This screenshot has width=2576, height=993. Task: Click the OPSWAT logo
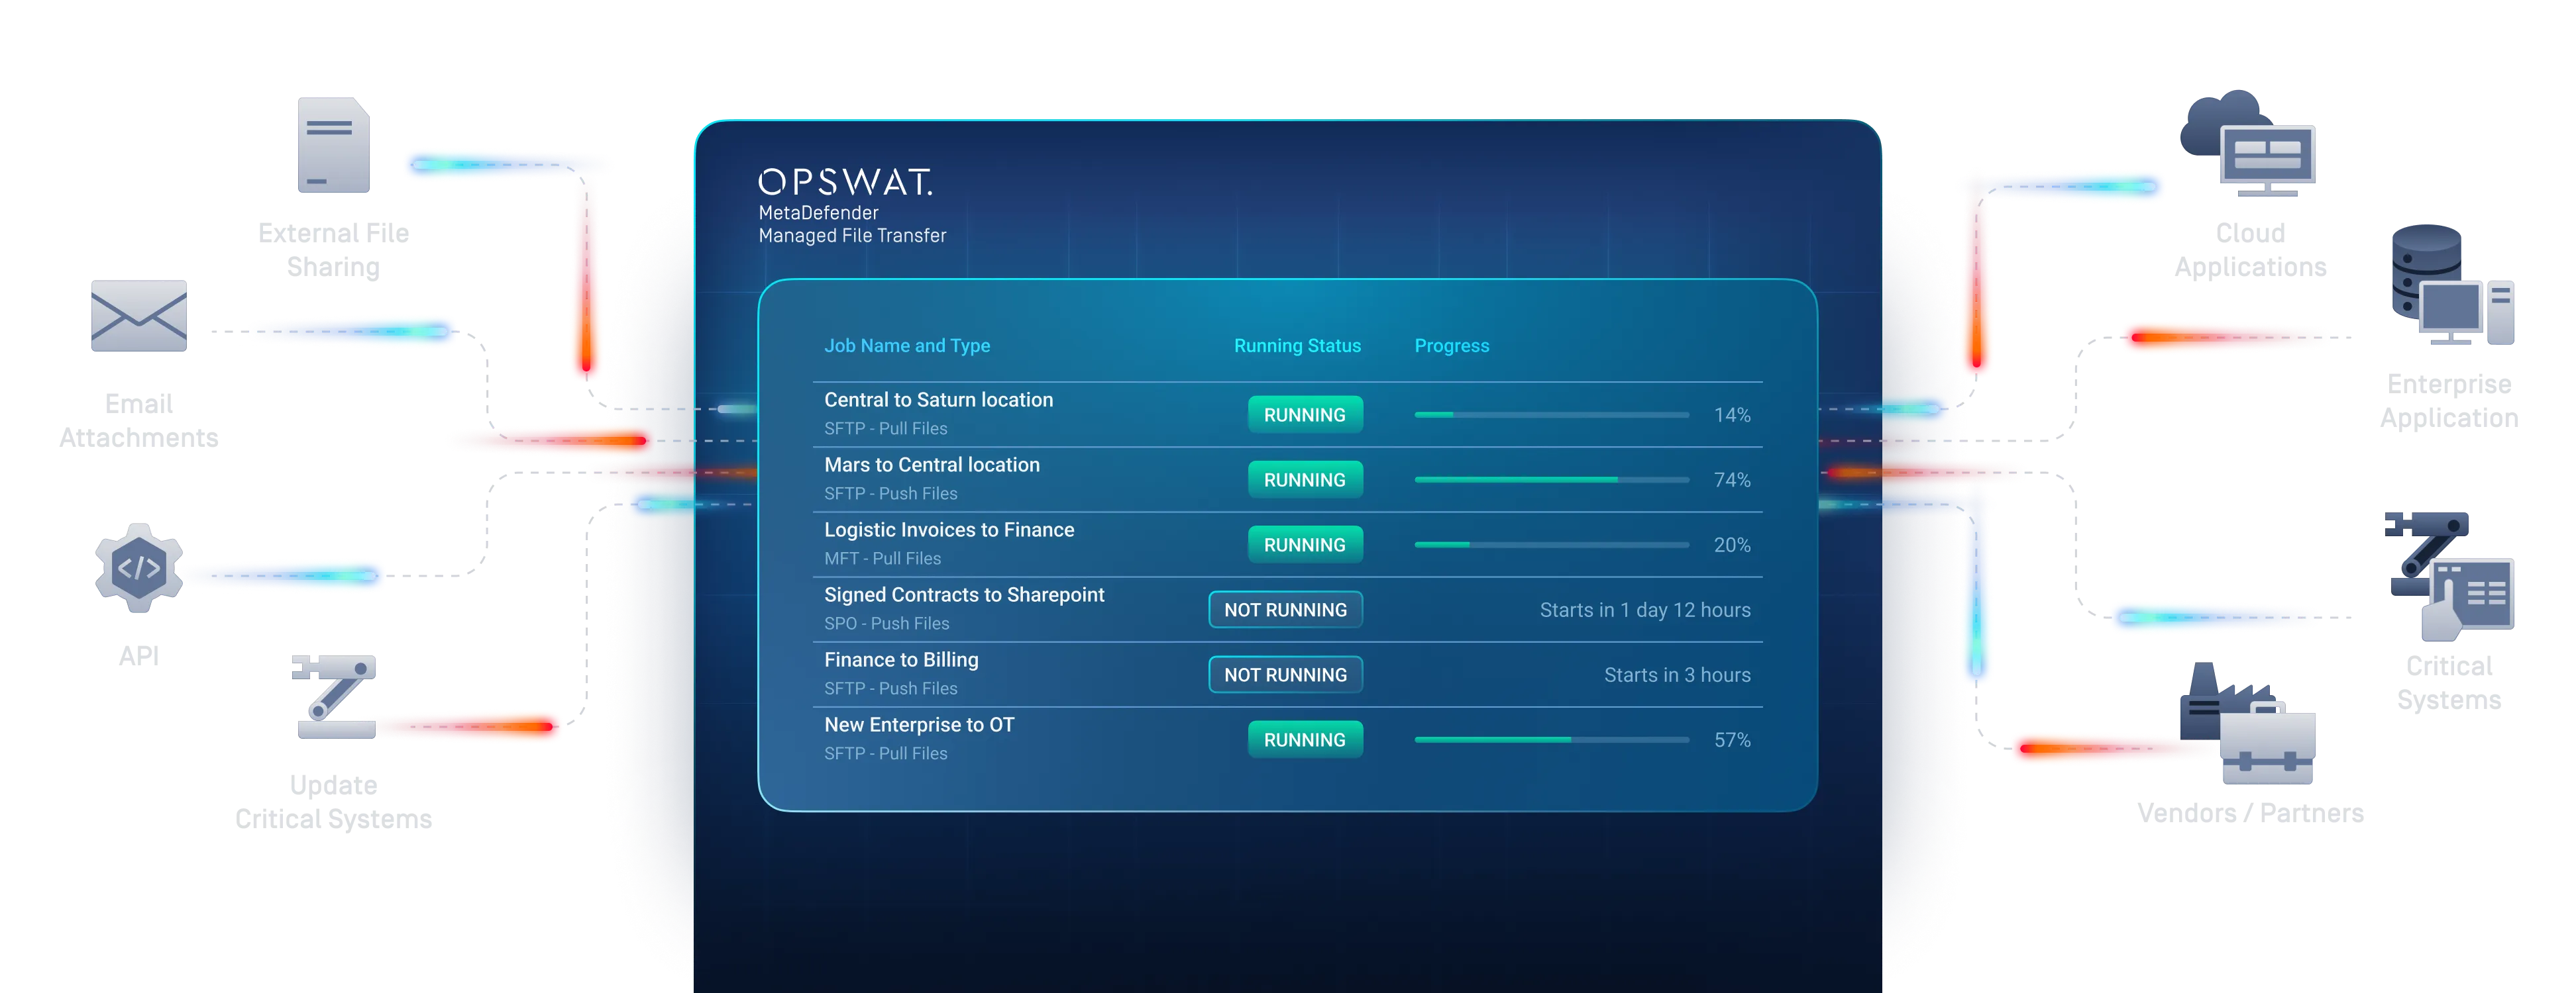pos(845,182)
